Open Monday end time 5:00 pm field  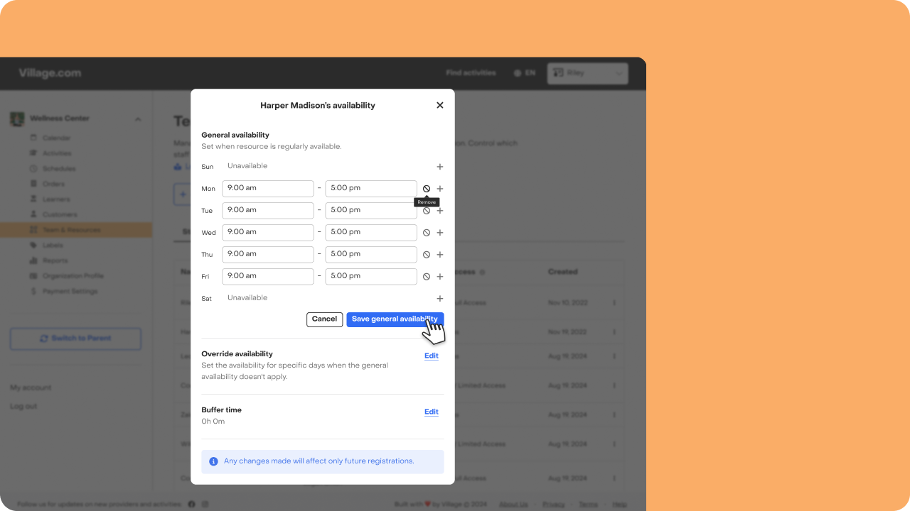[371, 188]
